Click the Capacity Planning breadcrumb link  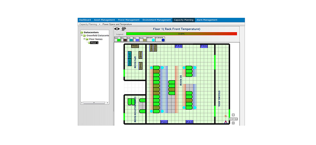pos(88,24)
